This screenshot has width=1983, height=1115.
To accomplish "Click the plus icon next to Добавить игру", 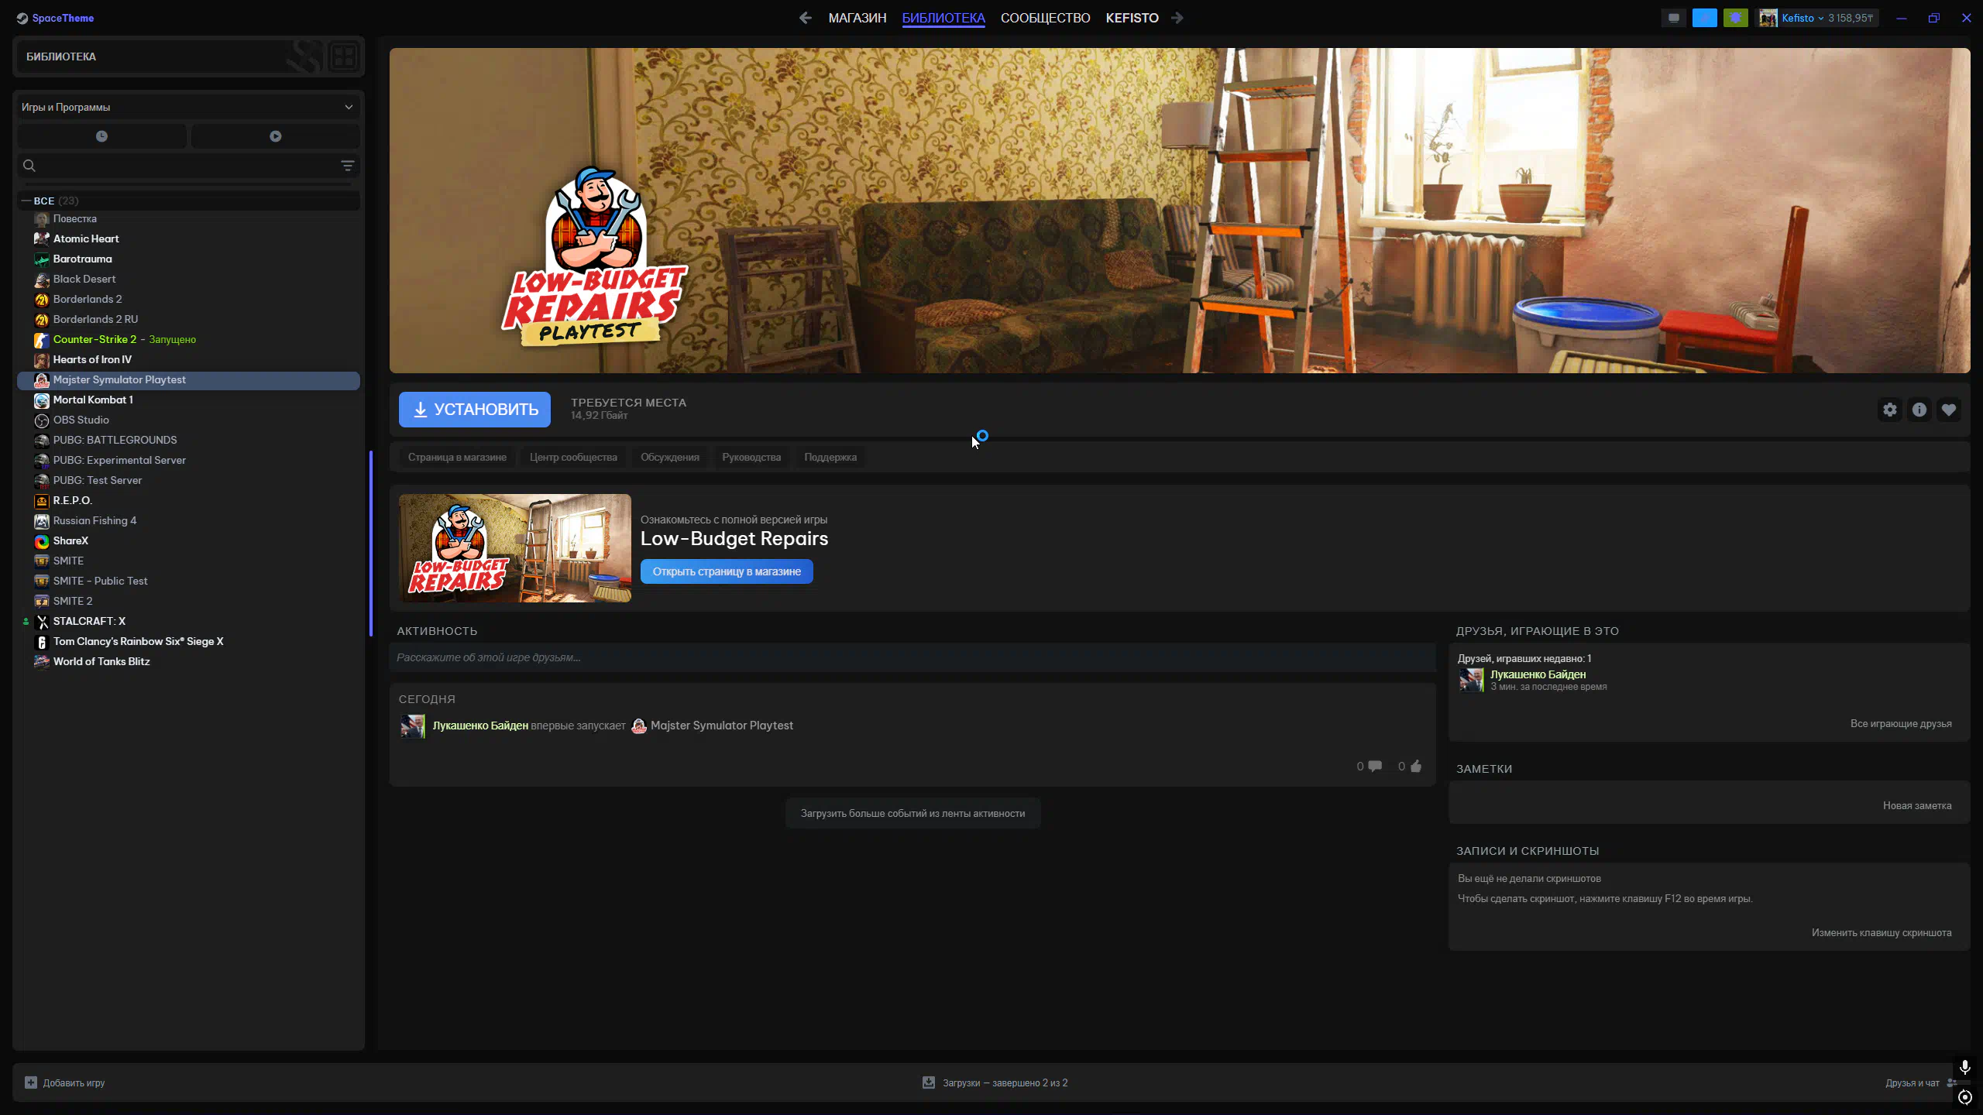I will (x=31, y=1082).
